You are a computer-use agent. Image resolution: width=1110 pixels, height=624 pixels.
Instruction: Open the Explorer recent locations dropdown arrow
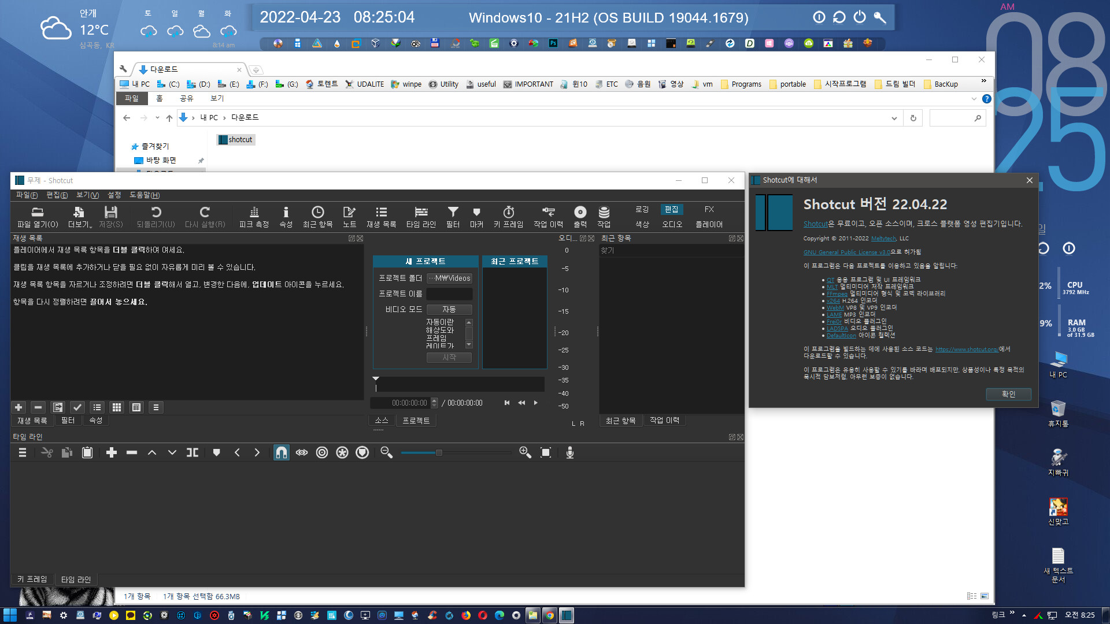pyautogui.click(x=157, y=118)
